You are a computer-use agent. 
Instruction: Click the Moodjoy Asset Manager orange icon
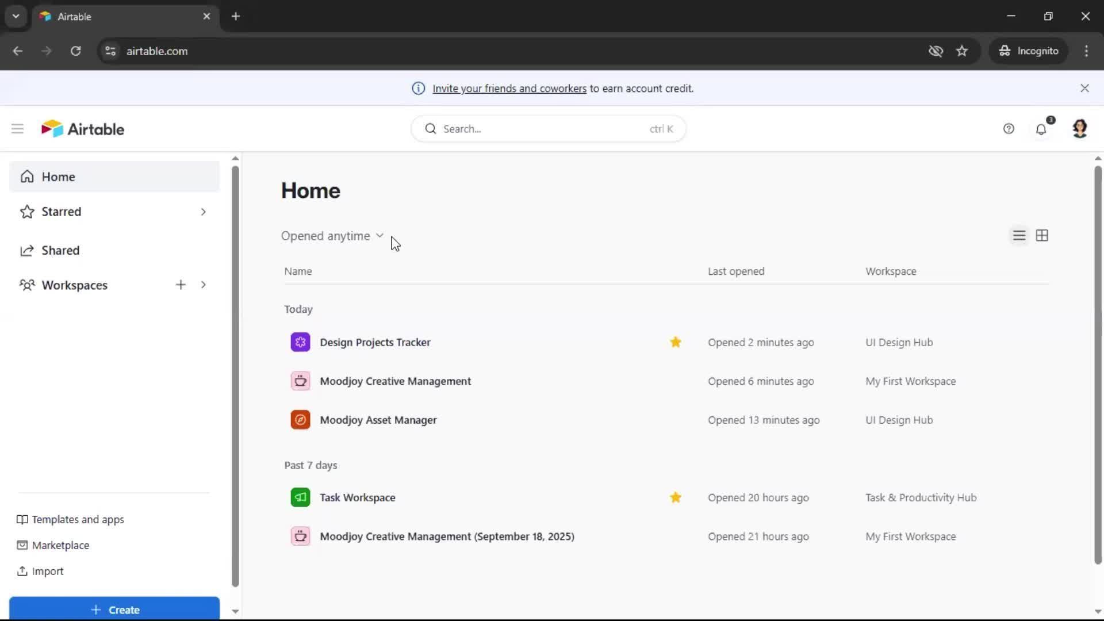(x=300, y=420)
